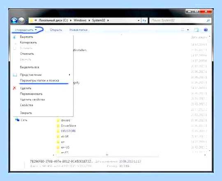The width and height of the screenshot is (222, 181).
Task: Open the address bar history dropdown
Action: (139, 21)
